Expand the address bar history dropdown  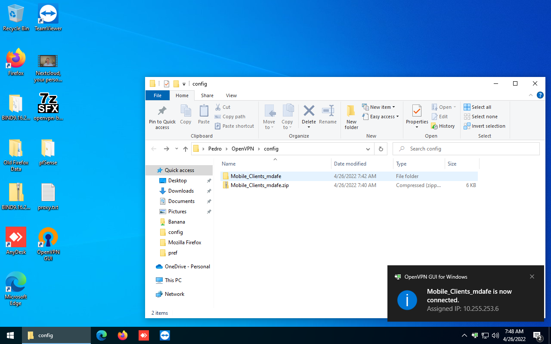[368, 149]
